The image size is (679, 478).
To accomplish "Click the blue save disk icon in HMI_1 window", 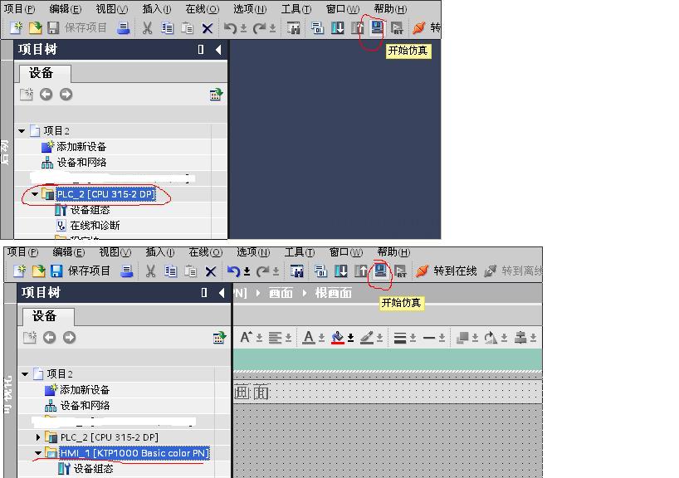I will tap(56, 271).
